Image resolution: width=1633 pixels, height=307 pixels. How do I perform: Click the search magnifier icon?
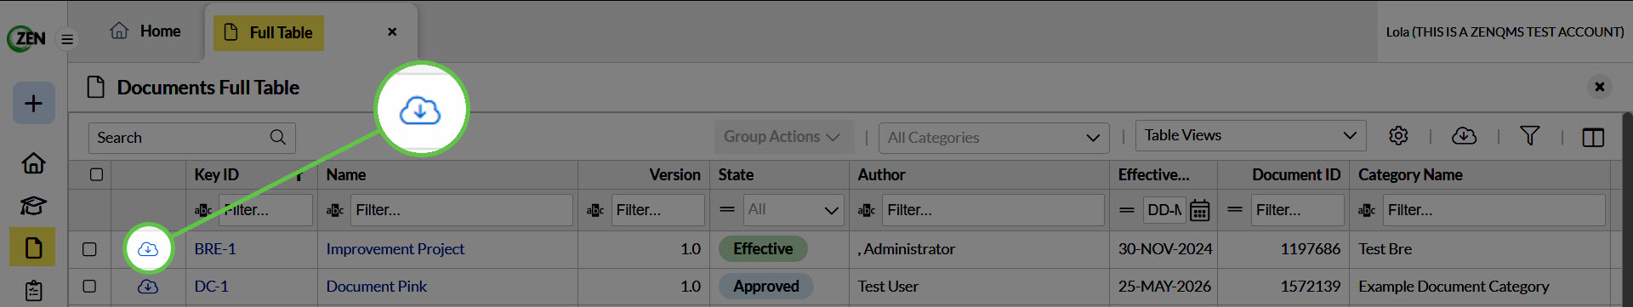point(277,137)
